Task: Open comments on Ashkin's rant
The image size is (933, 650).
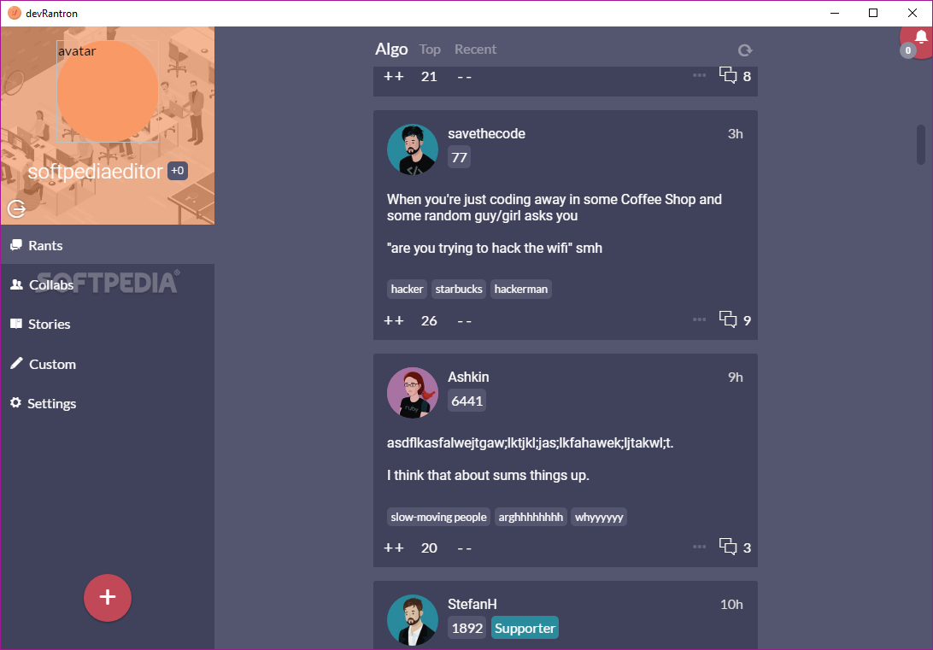Action: pyautogui.click(x=735, y=548)
